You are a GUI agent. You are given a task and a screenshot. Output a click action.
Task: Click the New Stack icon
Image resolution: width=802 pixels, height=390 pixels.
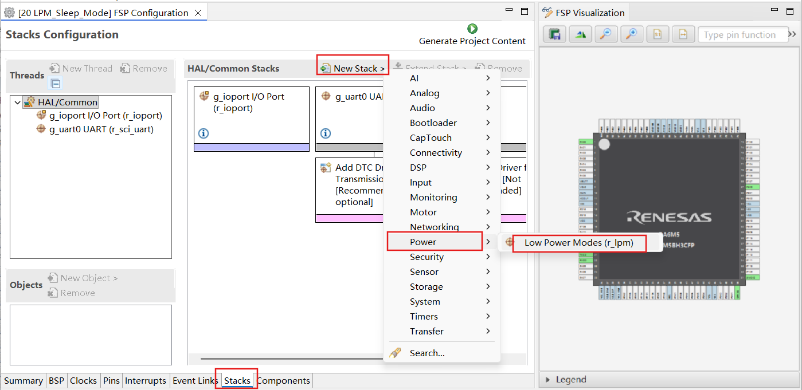(325, 68)
